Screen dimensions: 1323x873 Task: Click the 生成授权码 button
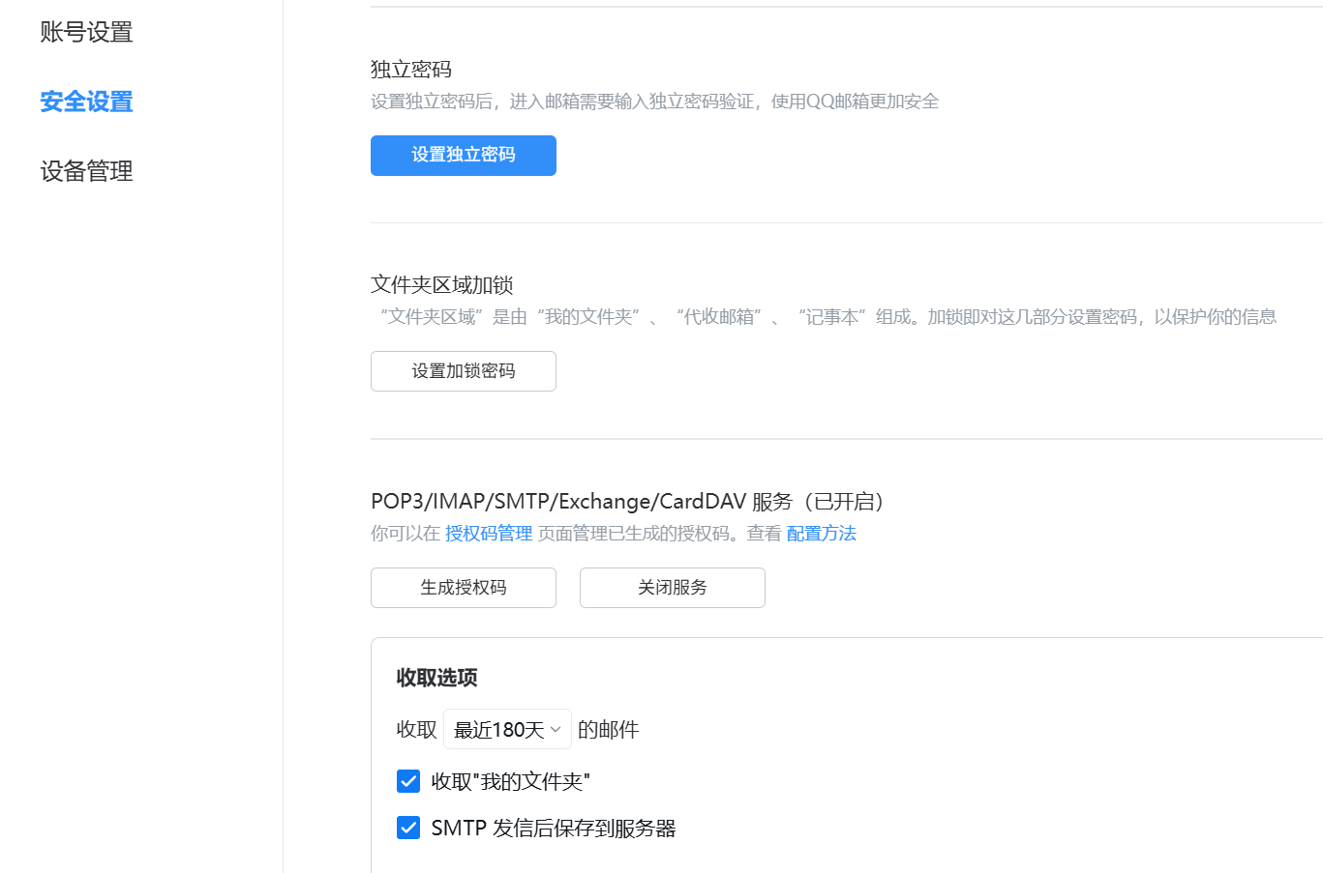(x=463, y=588)
